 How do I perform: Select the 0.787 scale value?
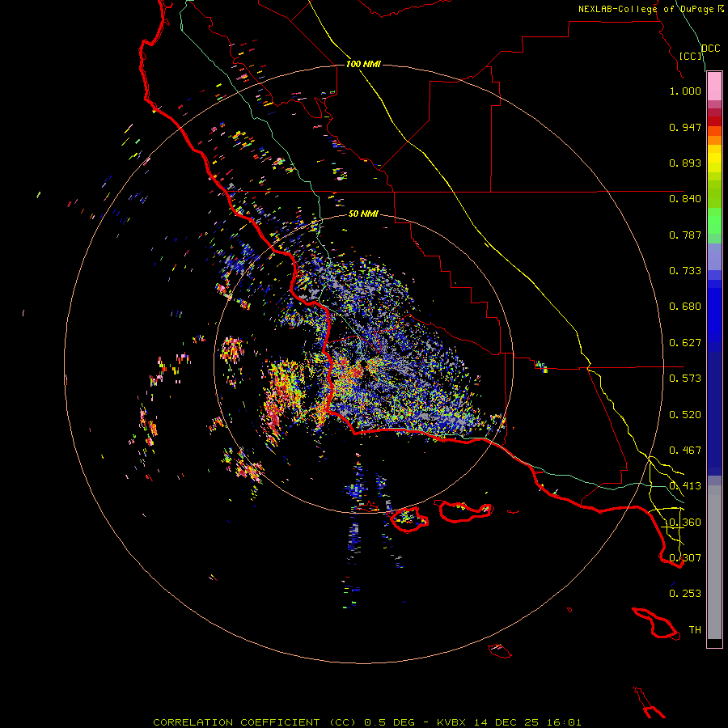[x=685, y=235]
